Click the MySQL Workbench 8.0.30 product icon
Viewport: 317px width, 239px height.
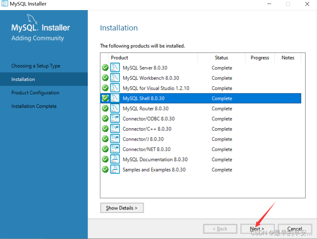coord(115,78)
